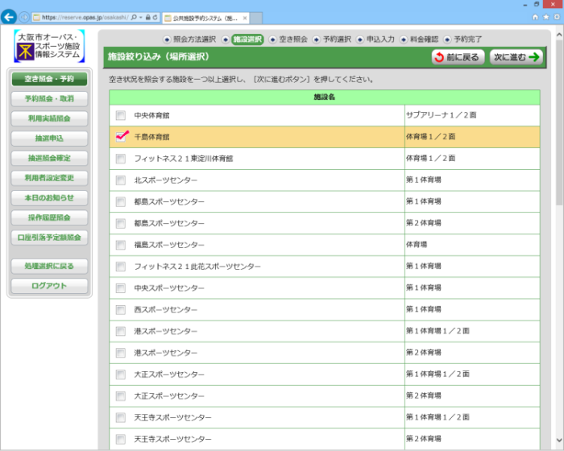Click the 予約選択 step bullet icon
The image size is (564, 451).
[316, 39]
